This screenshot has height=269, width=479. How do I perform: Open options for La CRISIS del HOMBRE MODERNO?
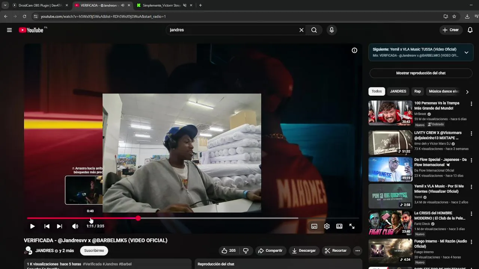(471, 214)
